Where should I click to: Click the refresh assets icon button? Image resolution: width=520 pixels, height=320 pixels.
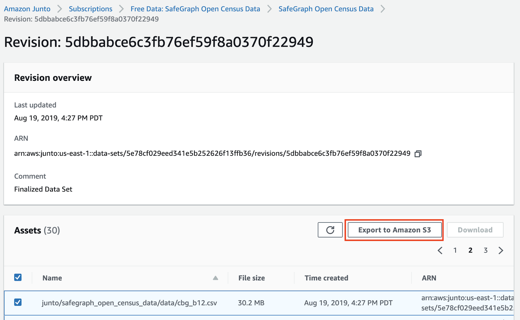click(x=330, y=230)
